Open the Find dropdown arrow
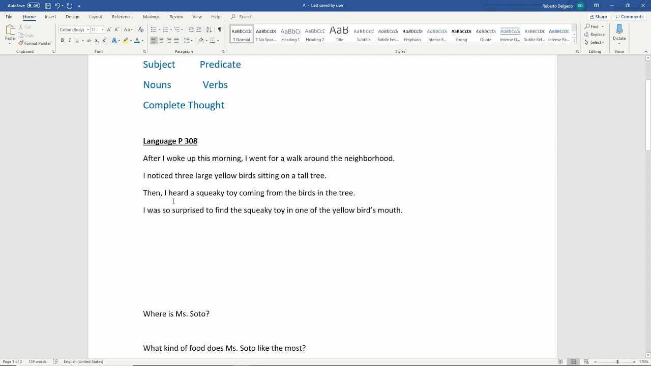Viewport: 651px width, 366px height. click(603, 26)
